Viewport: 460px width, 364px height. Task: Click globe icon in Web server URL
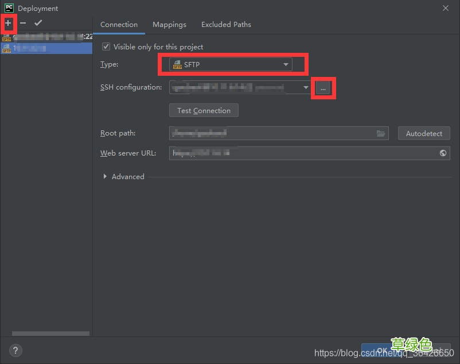[443, 153]
